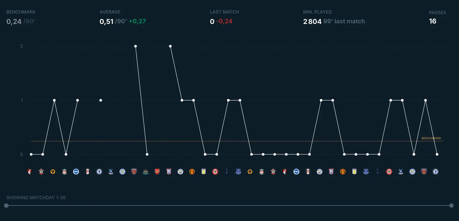The height and width of the screenshot is (221, 459).
Task: Click the first Wolves crest on the axis
Action: click(x=53, y=171)
